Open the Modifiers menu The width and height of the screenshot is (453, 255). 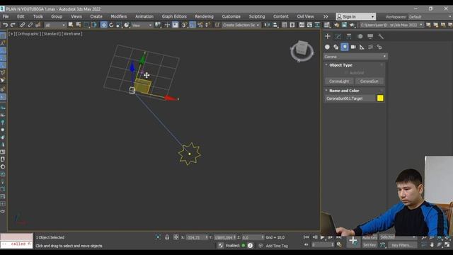[119, 16]
